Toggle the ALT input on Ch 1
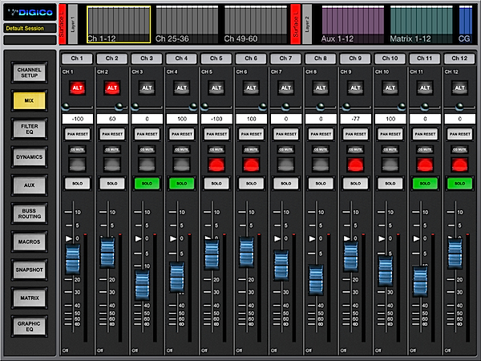This screenshot has height=361, width=481. point(77,88)
